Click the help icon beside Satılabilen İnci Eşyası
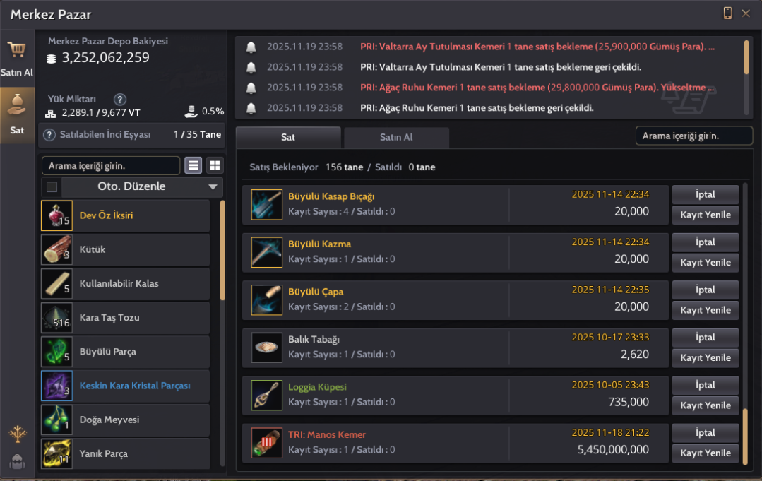Screen dimensions: 762x481 click(x=49, y=135)
